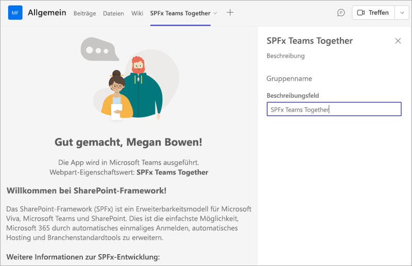412x266 pixels.
Task: Close the SPFx Teams Together property pane
Action: click(398, 41)
